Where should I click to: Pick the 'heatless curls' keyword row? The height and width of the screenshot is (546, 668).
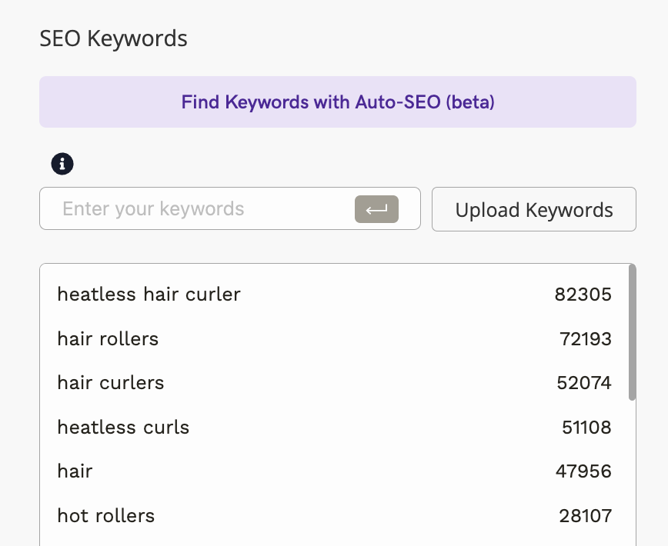(123, 427)
